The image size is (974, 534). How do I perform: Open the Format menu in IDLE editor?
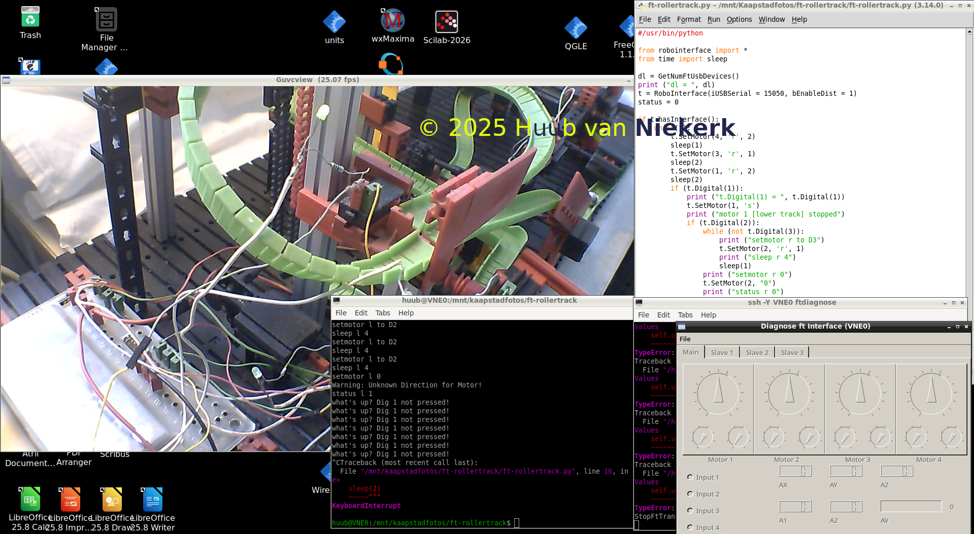point(689,19)
